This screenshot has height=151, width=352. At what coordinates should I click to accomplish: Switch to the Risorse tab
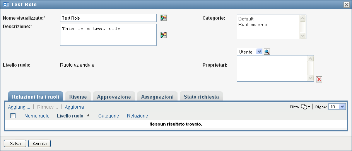point(78,97)
